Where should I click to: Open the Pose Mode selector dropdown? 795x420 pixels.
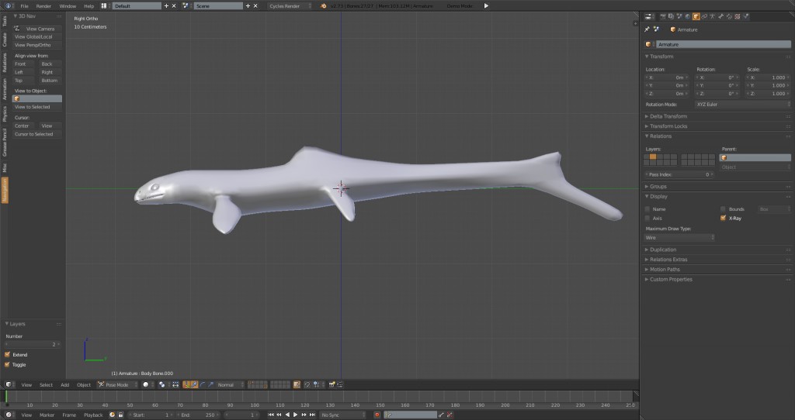tap(118, 384)
